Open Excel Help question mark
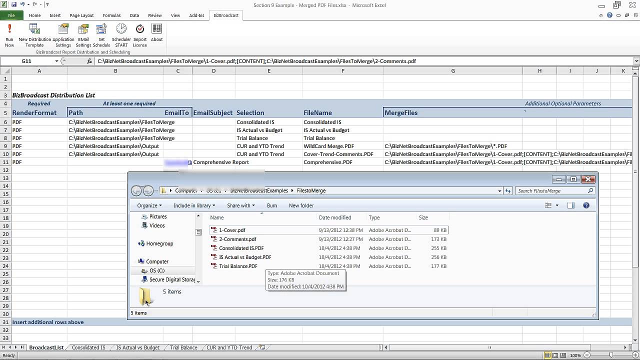This screenshot has width=640, height=360. pyautogui.click(x=609, y=15)
